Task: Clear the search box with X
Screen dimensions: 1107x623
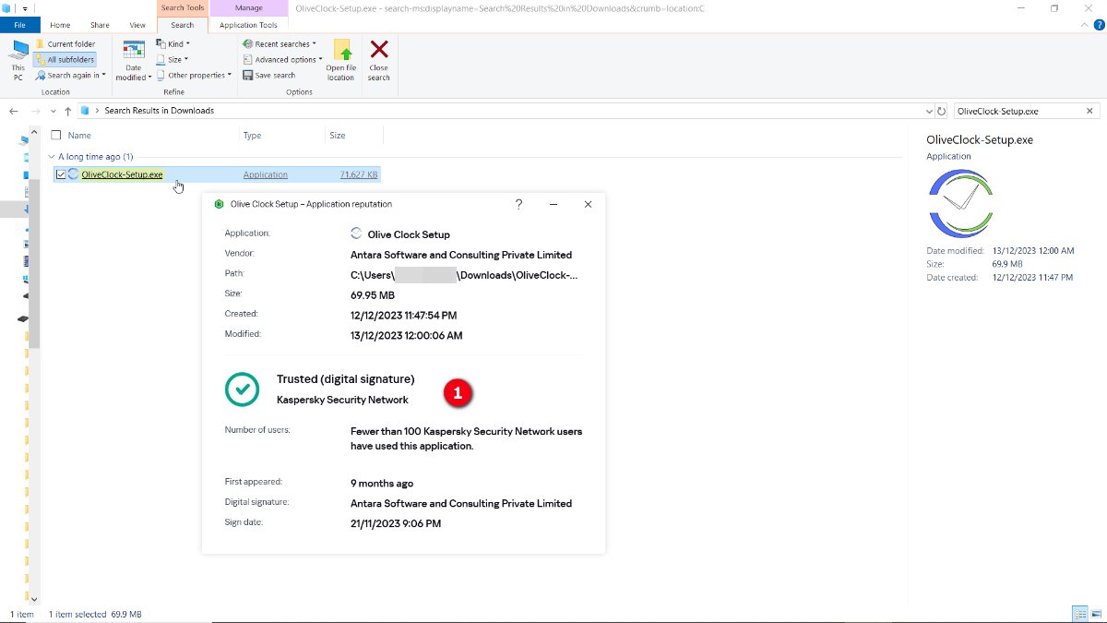Action: tap(1090, 111)
